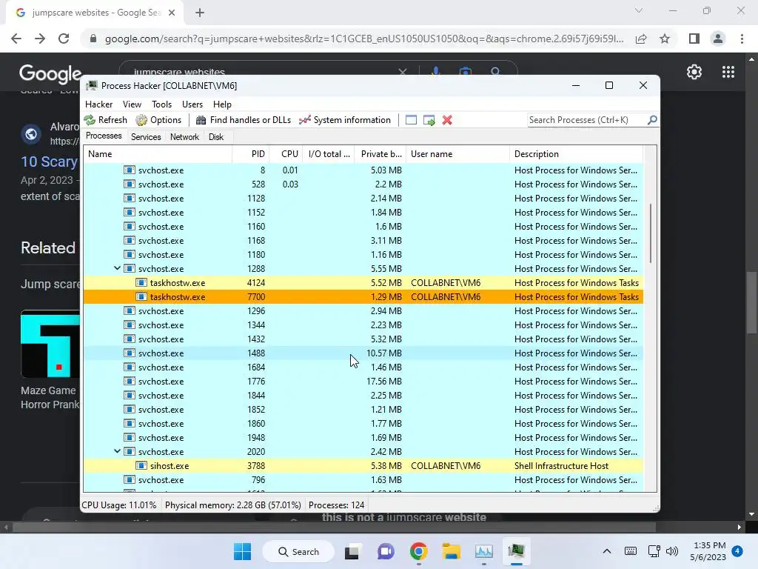Switch to the Disk tab
This screenshot has height=569, width=758.
[216, 137]
